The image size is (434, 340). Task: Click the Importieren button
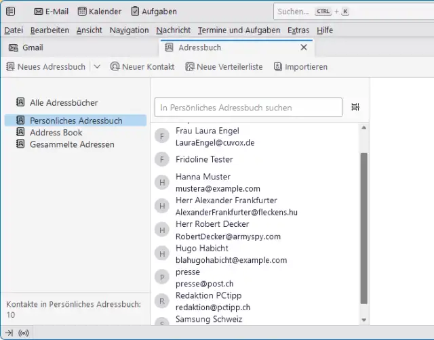(300, 66)
